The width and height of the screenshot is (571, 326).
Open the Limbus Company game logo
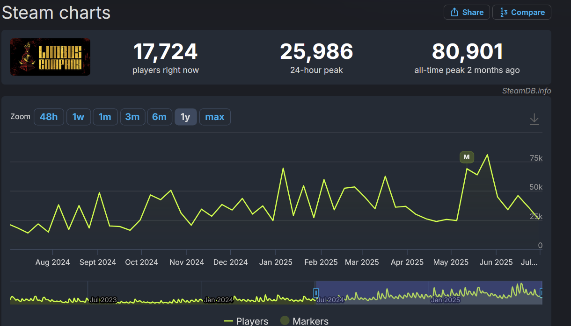point(51,57)
